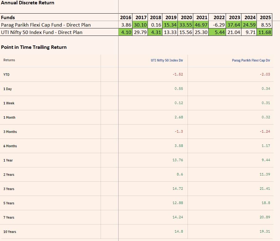Click the 'Returns' column header
The image size is (280, 241).
(9, 60)
